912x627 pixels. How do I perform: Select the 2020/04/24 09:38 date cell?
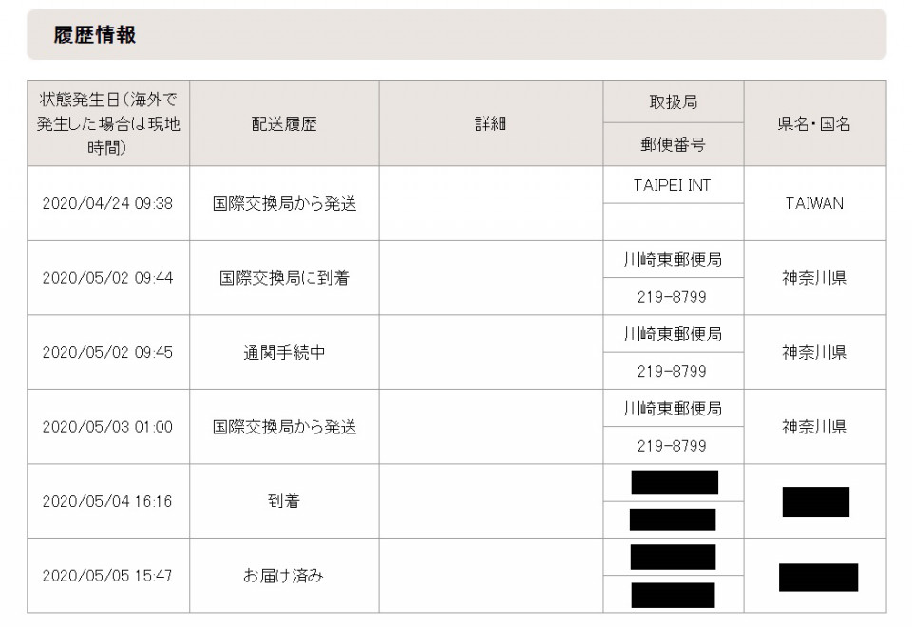point(107,203)
